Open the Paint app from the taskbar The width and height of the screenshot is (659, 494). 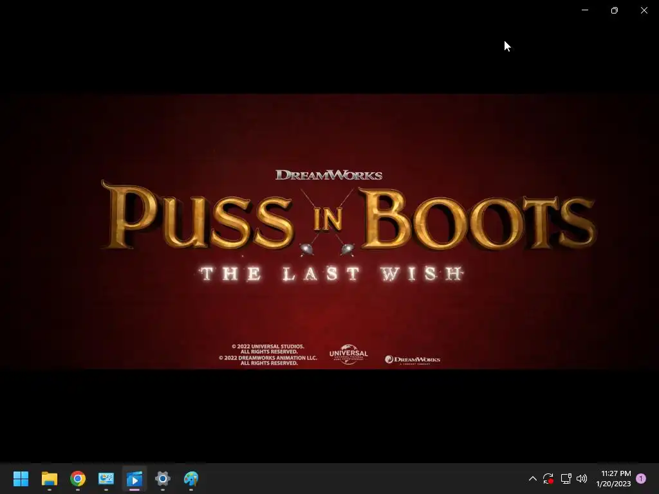point(191,479)
